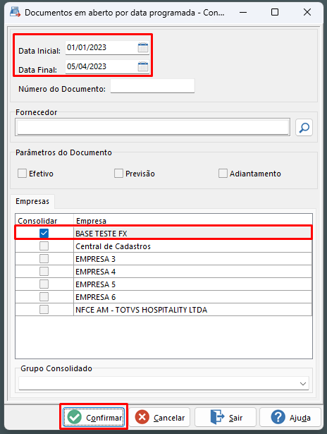Expand the Grupo Consolidado dropdown
The image size is (327, 434).
pyautogui.click(x=303, y=384)
